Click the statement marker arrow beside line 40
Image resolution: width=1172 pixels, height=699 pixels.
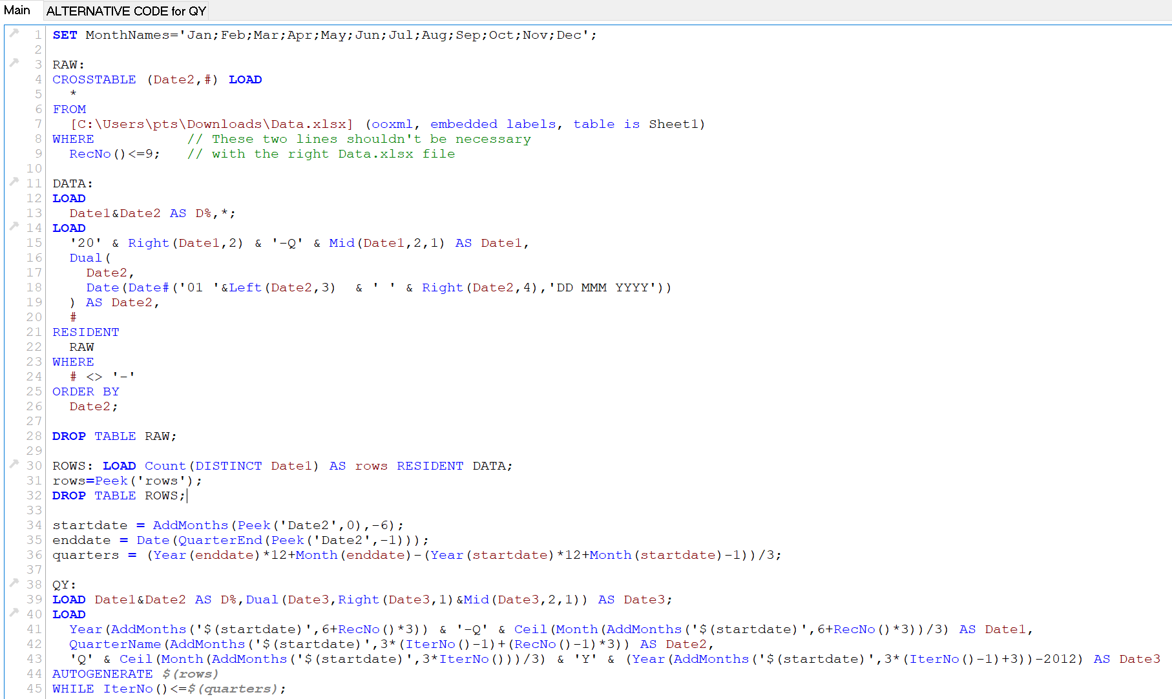14,612
